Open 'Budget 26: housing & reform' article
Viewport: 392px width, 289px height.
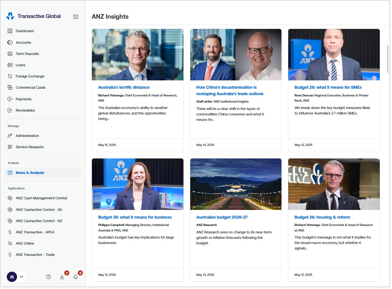[322, 217]
